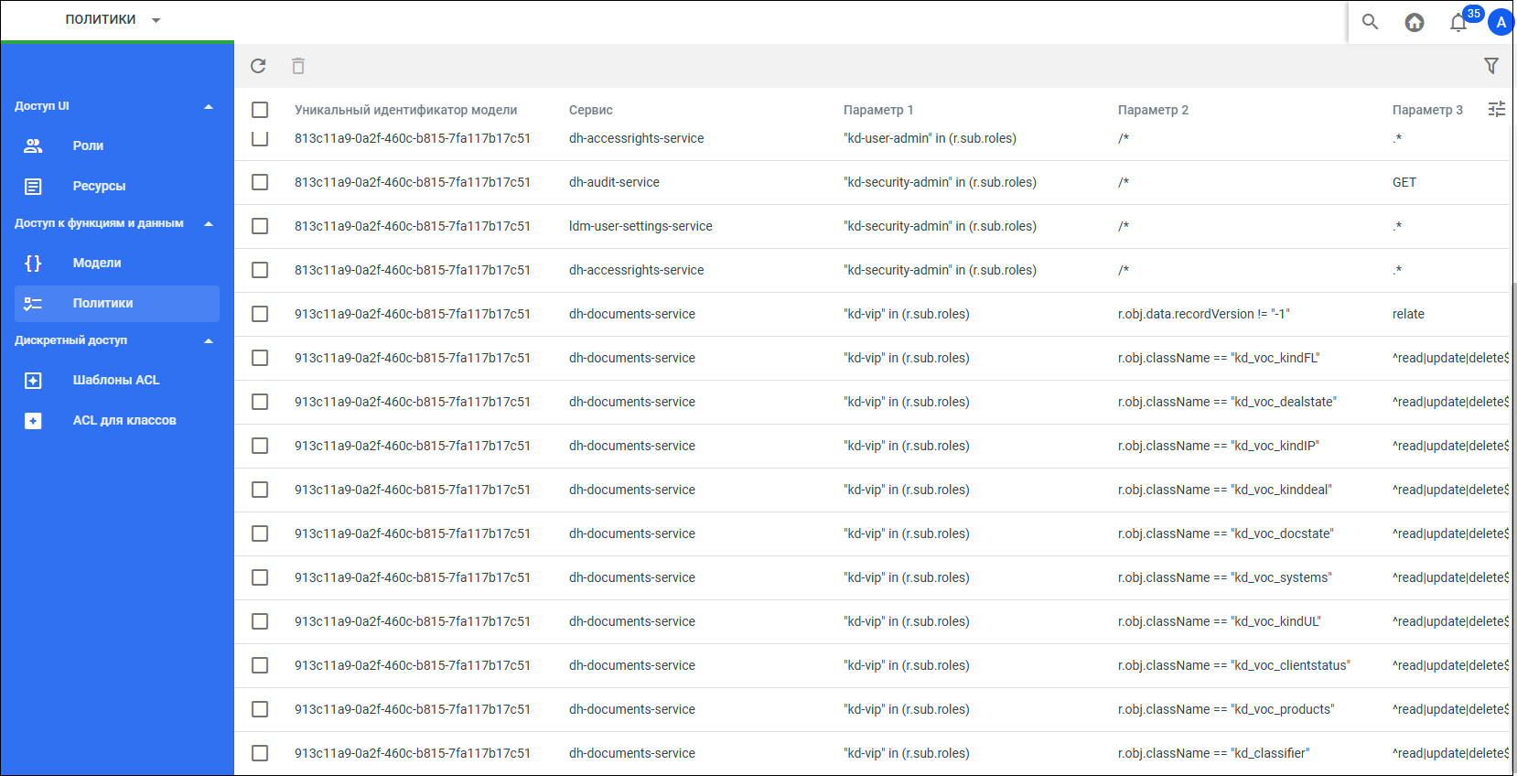Sort by Параметр 3 column header

click(1427, 110)
